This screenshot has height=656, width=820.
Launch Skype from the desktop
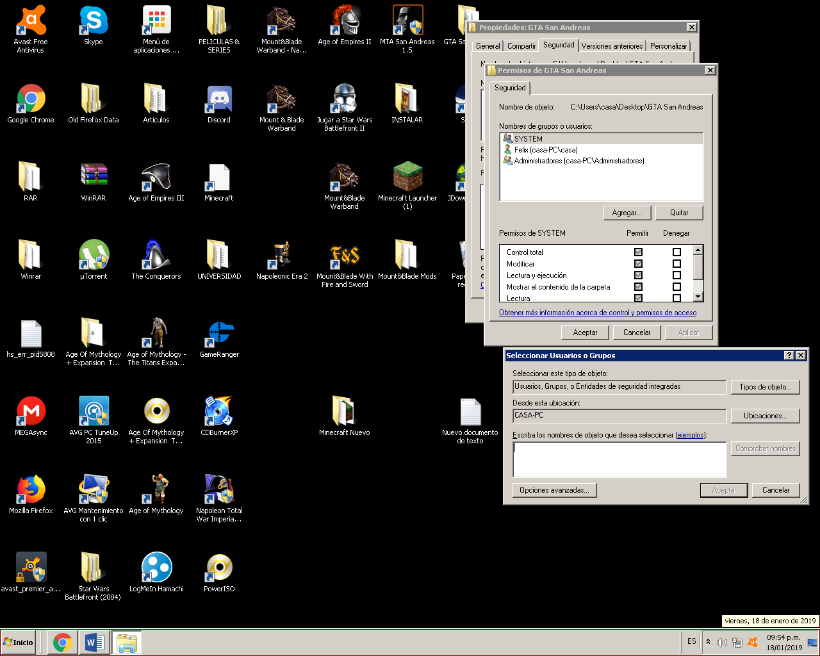tap(94, 26)
